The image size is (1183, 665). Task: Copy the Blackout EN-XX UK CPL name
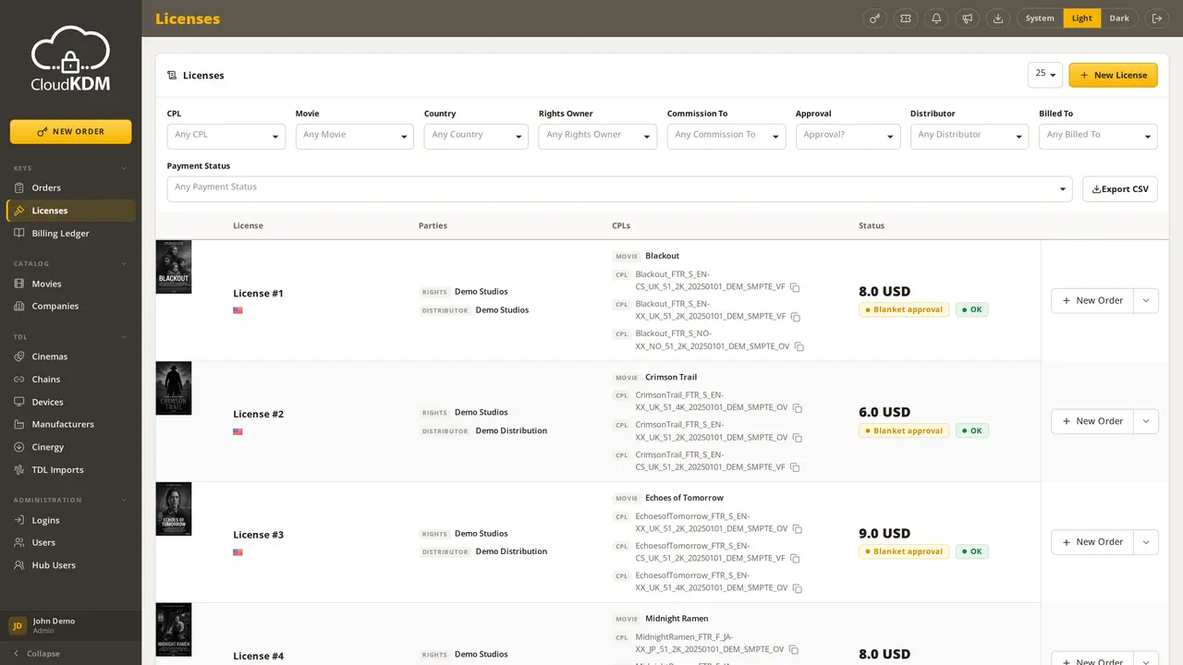[795, 317]
